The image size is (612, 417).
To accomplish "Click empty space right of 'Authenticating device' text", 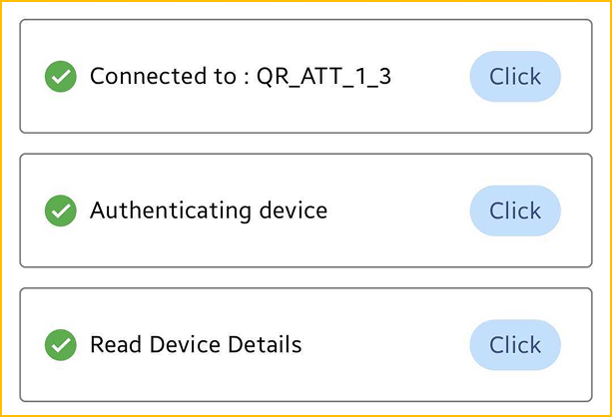I will coord(399,210).
